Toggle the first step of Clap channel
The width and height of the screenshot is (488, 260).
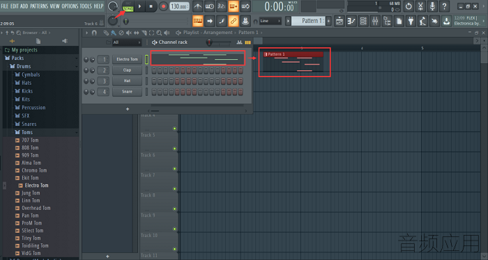point(154,70)
